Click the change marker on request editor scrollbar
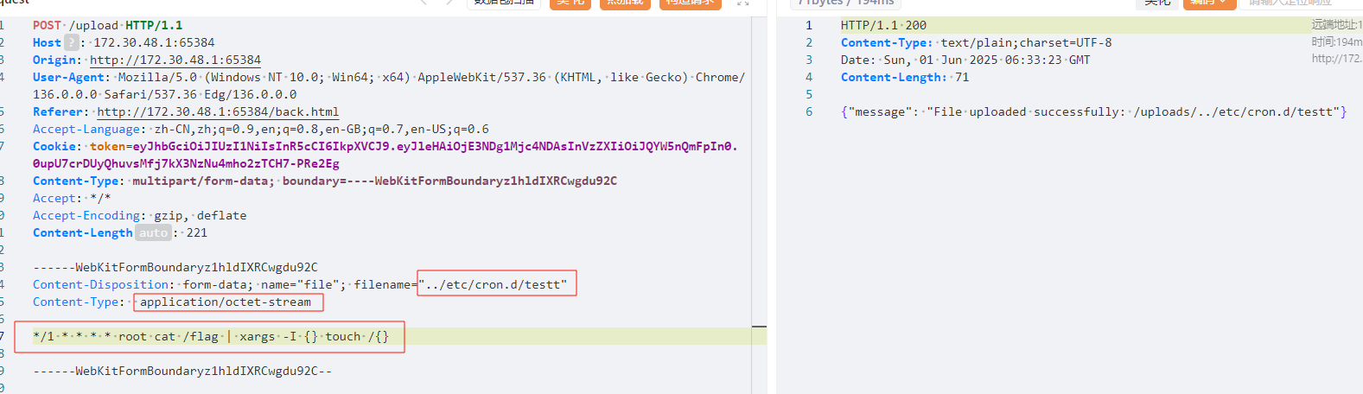Screen dimensions: 1363x394 pos(759,327)
